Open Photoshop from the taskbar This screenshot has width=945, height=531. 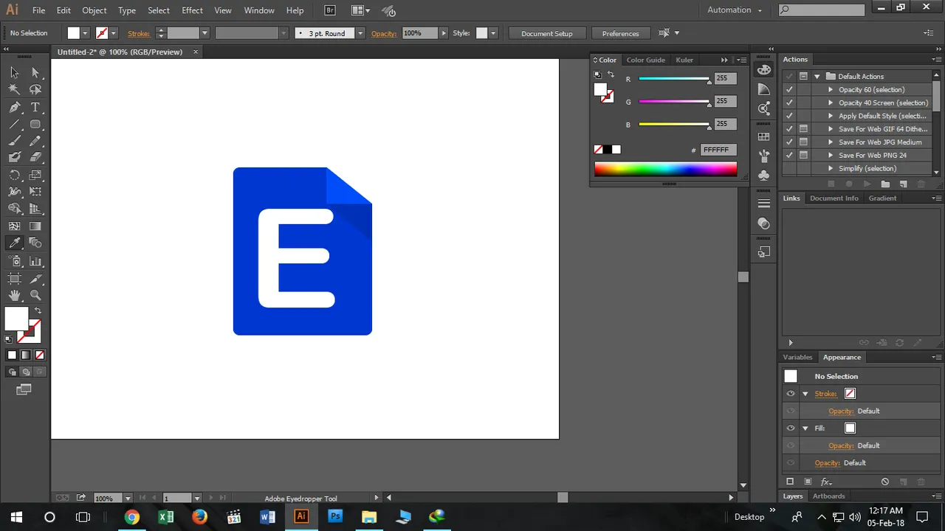(x=334, y=517)
